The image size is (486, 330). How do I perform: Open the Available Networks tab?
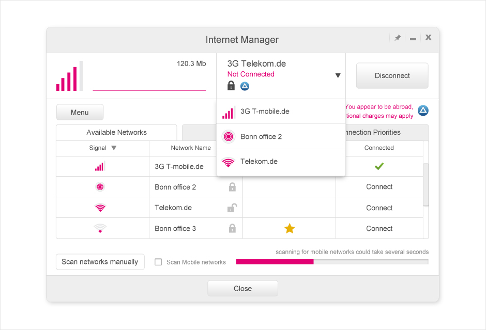click(x=116, y=133)
